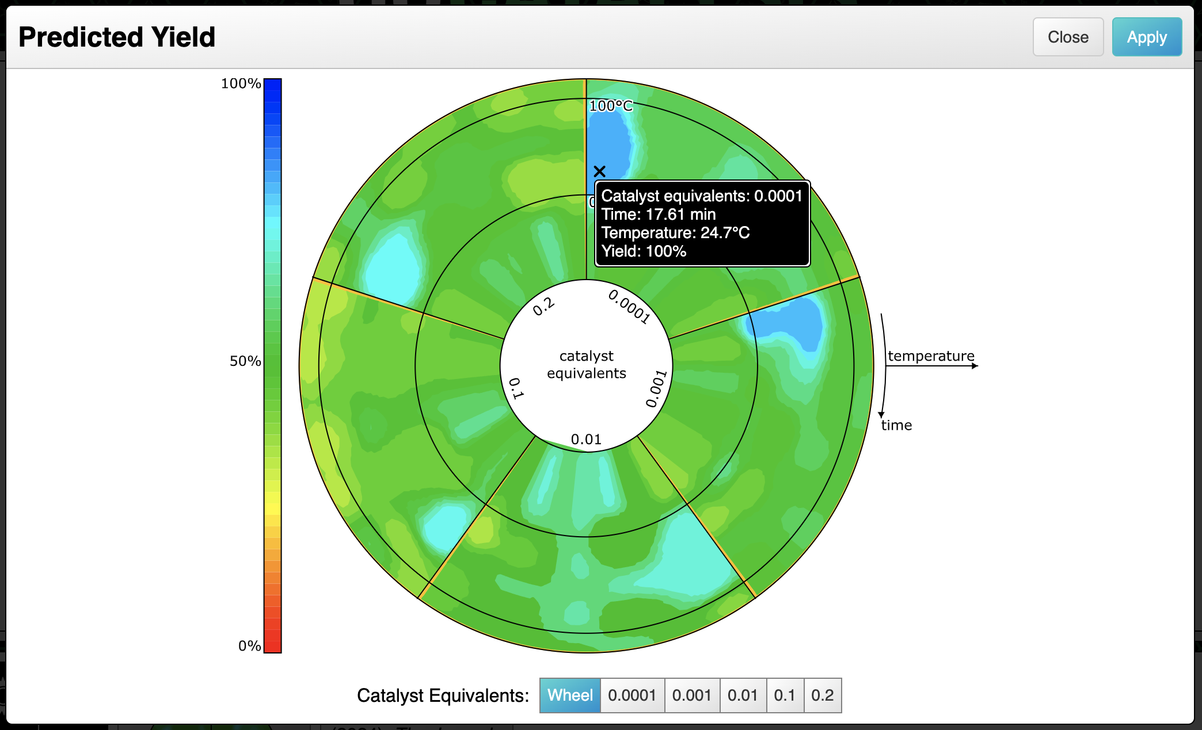This screenshot has height=730, width=1202.
Task: Switch to 0.001 catalyst equivalents
Action: coord(691,695)
